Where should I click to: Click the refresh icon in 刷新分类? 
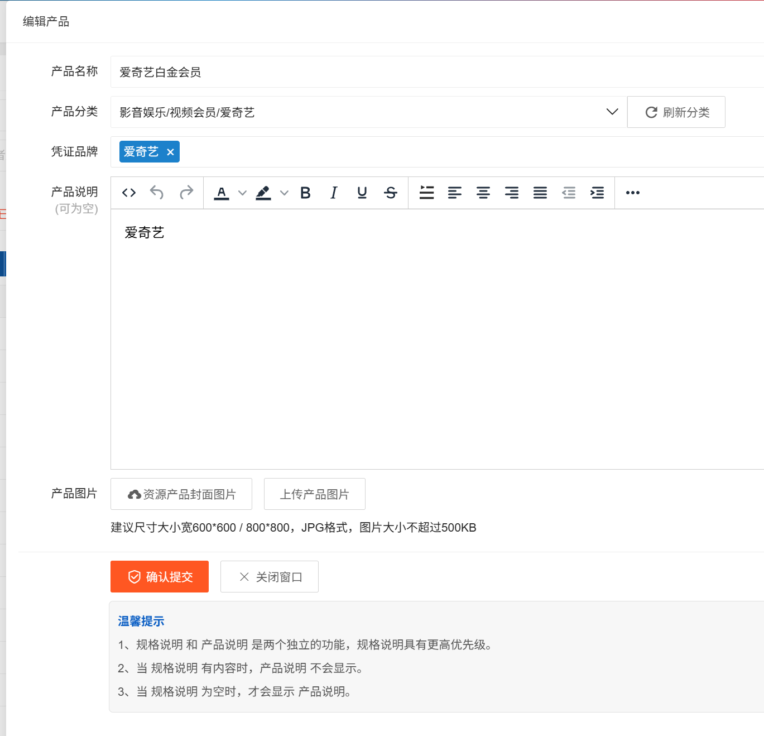pyautogui.click(x=651, y=112)
